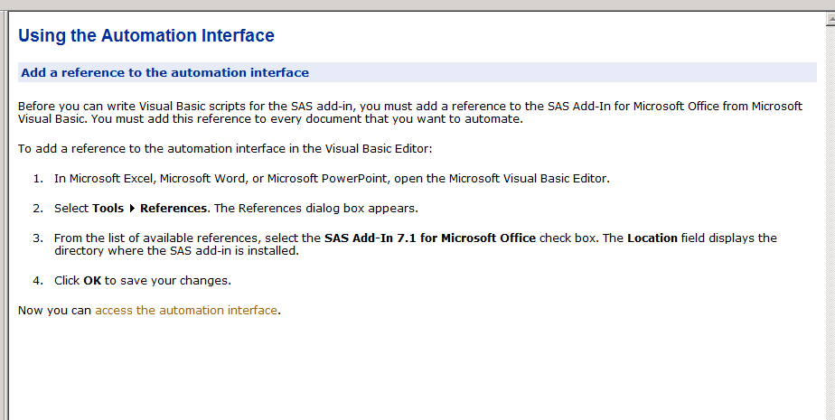Click the intro paragraph starting Before you can write
Viewport: 835px width, 420px height.
(410, 112)
